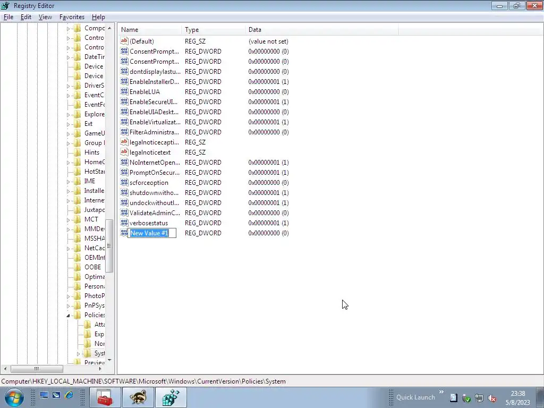544x408 pixels.
Task: Open the File menu
Action: (x=8, y=17)
